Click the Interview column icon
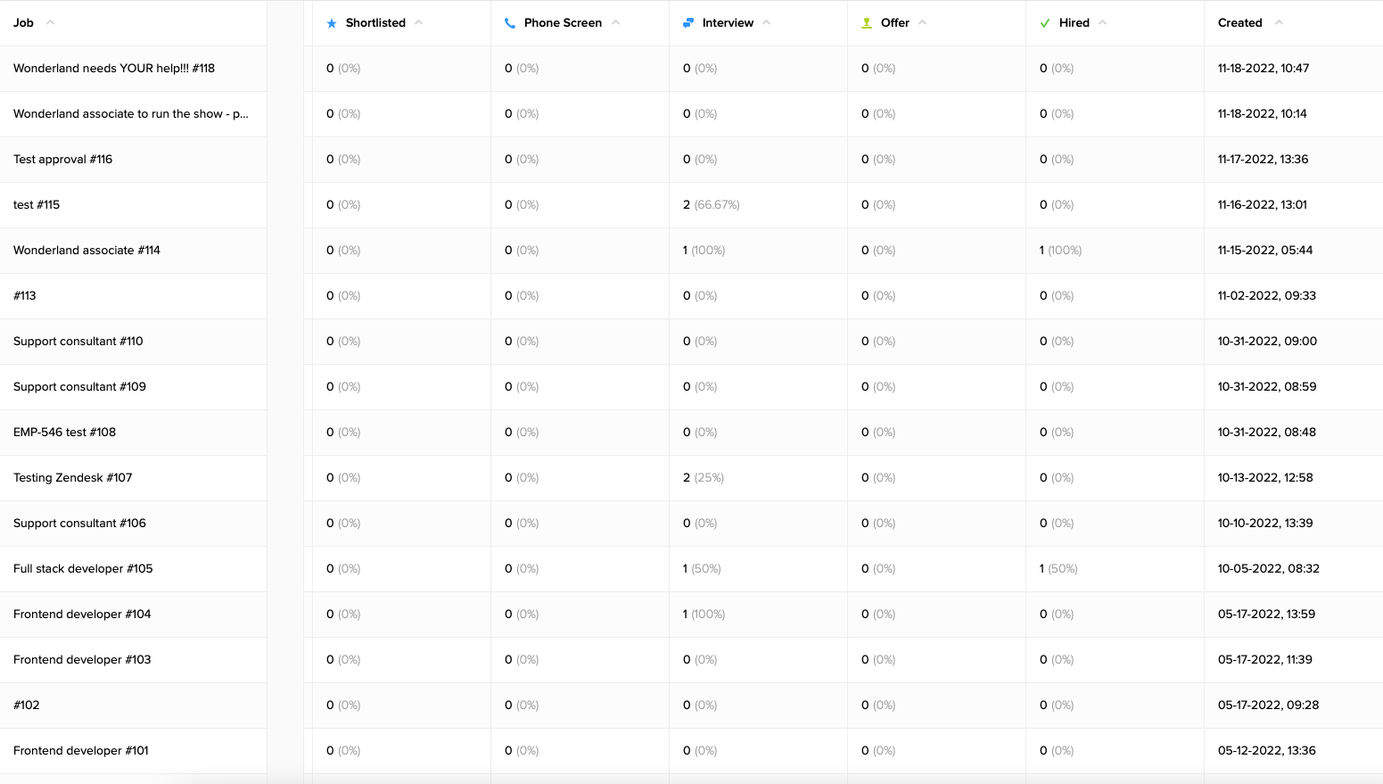This screenshot has height=784, width=1383. tap(687, 22)
